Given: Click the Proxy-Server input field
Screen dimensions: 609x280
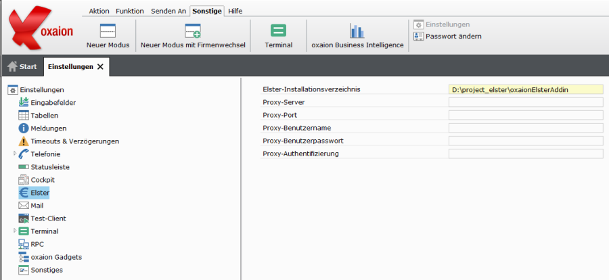Looking at the screenshot, I should pos(526,103).
